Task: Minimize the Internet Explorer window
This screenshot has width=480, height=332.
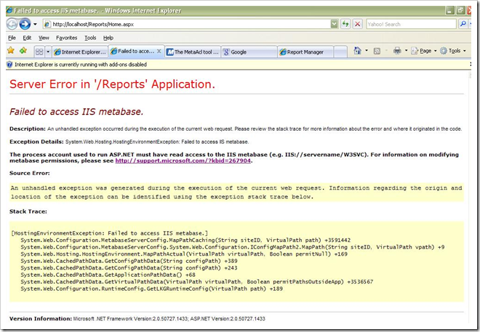Action: 449,11
